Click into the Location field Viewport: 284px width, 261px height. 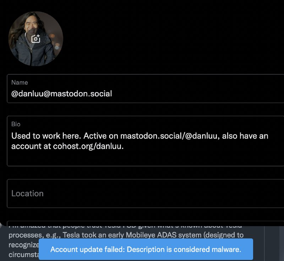[x=142, y=193]
